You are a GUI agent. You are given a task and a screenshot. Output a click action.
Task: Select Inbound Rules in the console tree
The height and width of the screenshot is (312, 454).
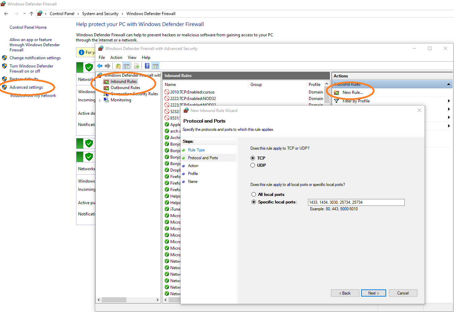(x=123, y=82)
